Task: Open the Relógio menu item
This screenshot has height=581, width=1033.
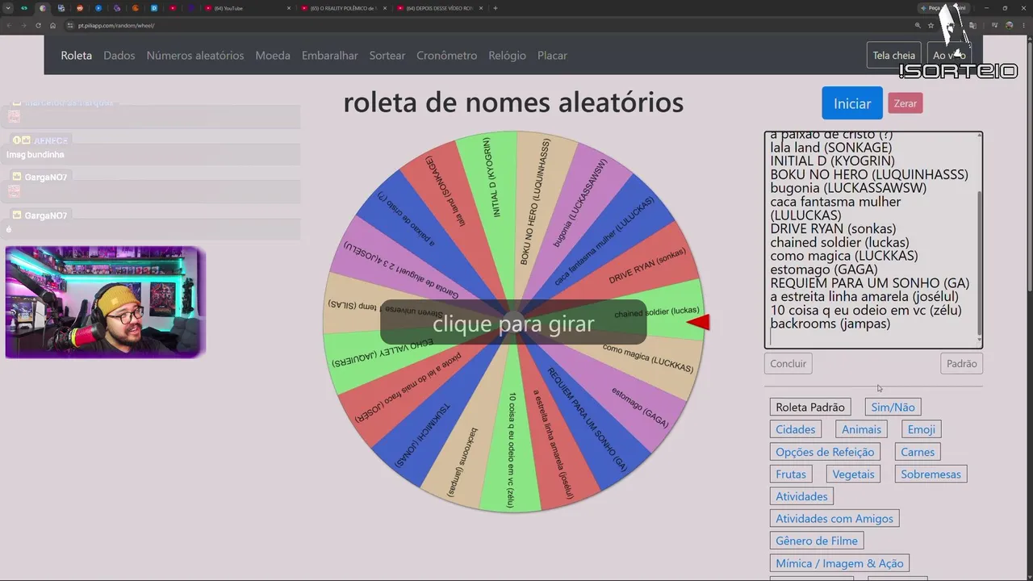Action: click(x=507, y=56)
